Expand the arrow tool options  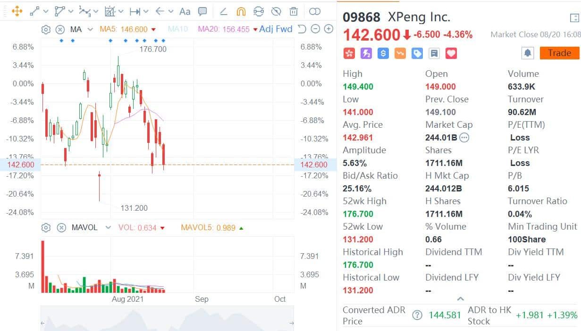pos(171,12)
